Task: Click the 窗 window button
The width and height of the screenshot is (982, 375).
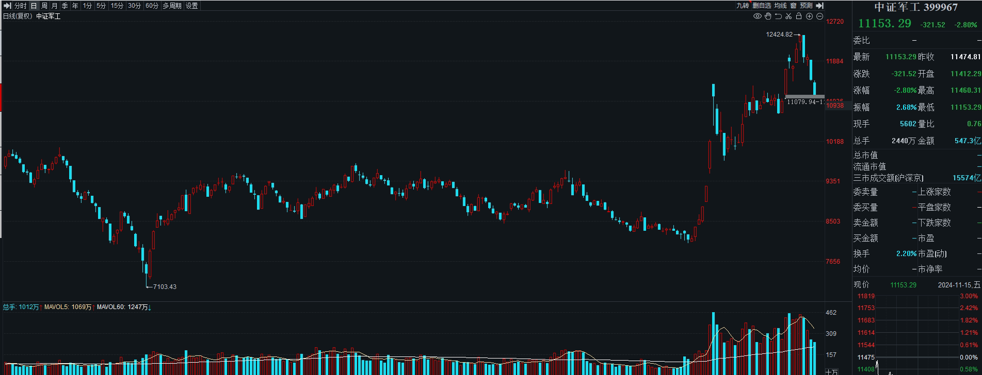Action: (793, 6)
